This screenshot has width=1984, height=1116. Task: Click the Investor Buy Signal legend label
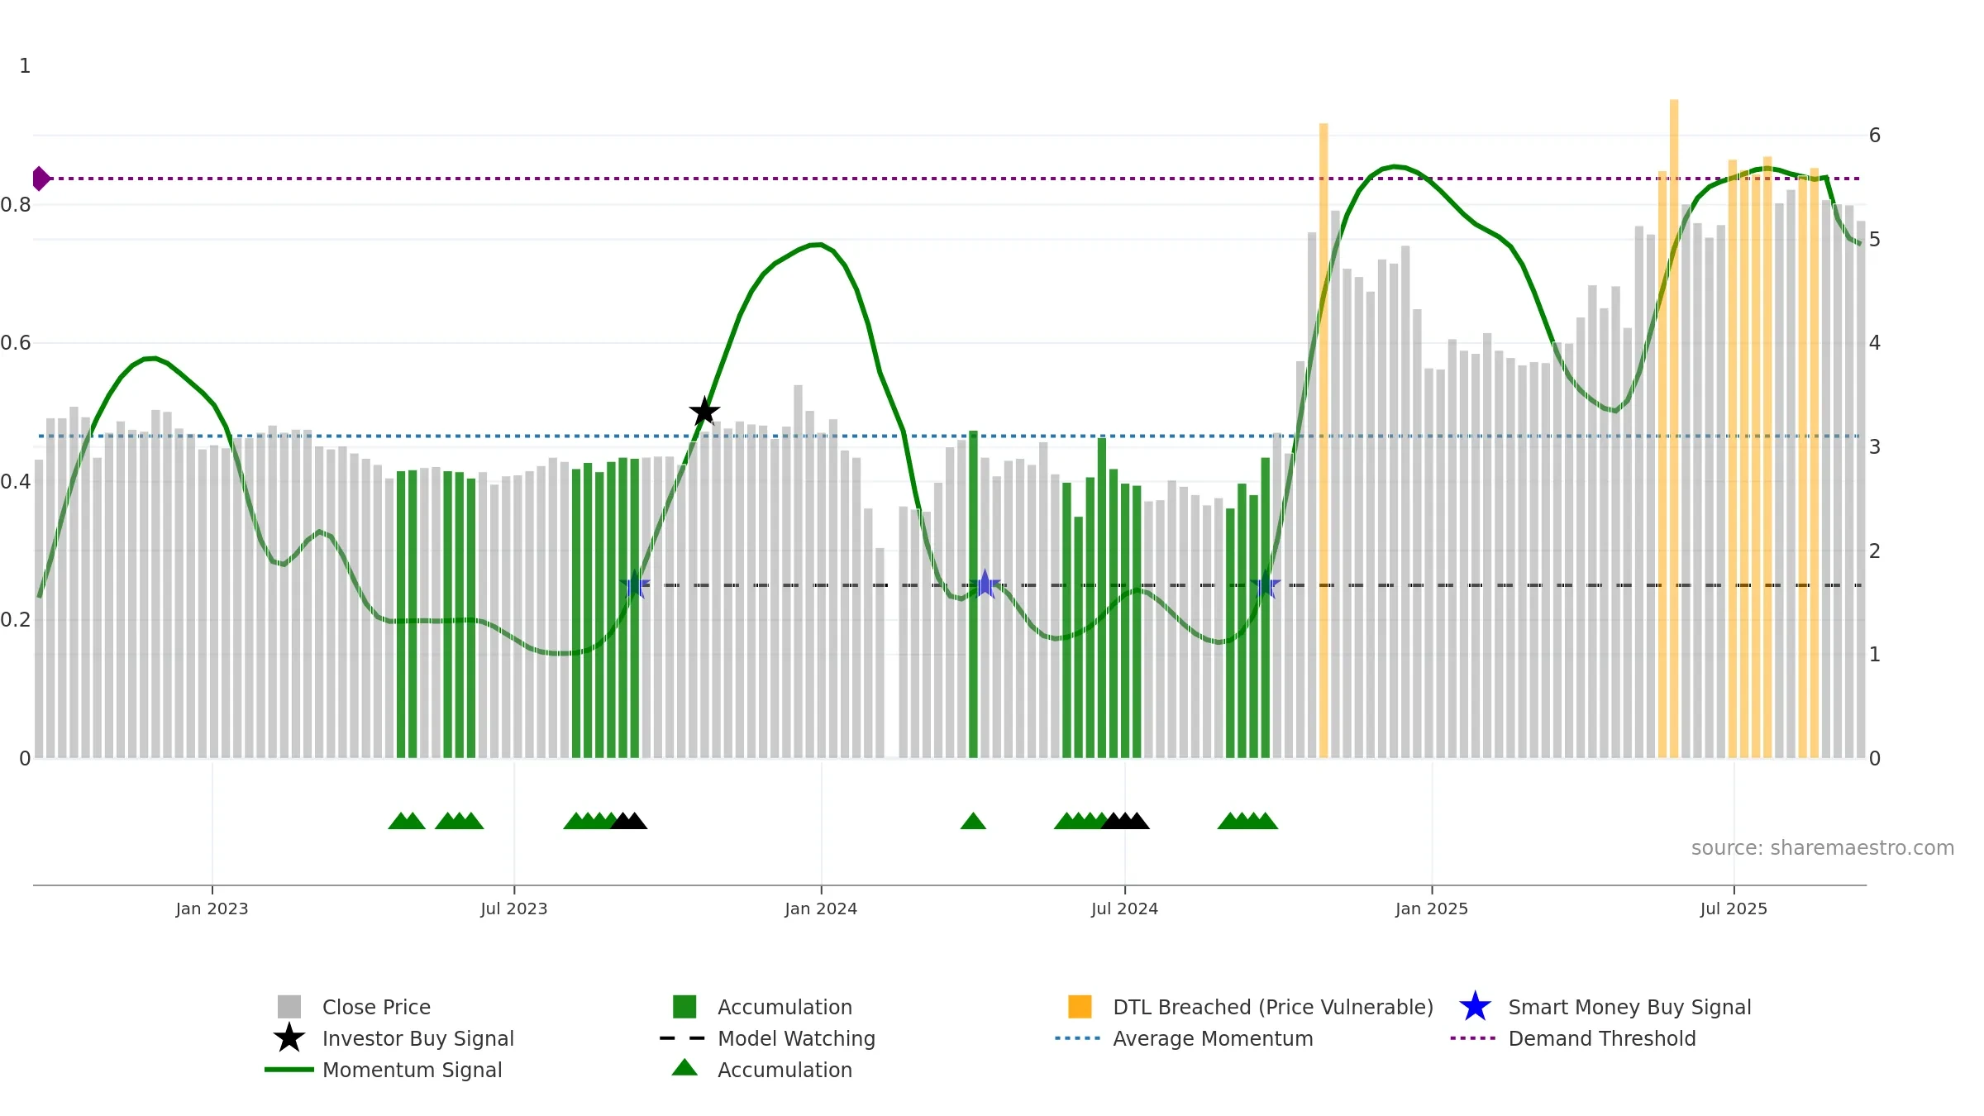point(418,1038)
